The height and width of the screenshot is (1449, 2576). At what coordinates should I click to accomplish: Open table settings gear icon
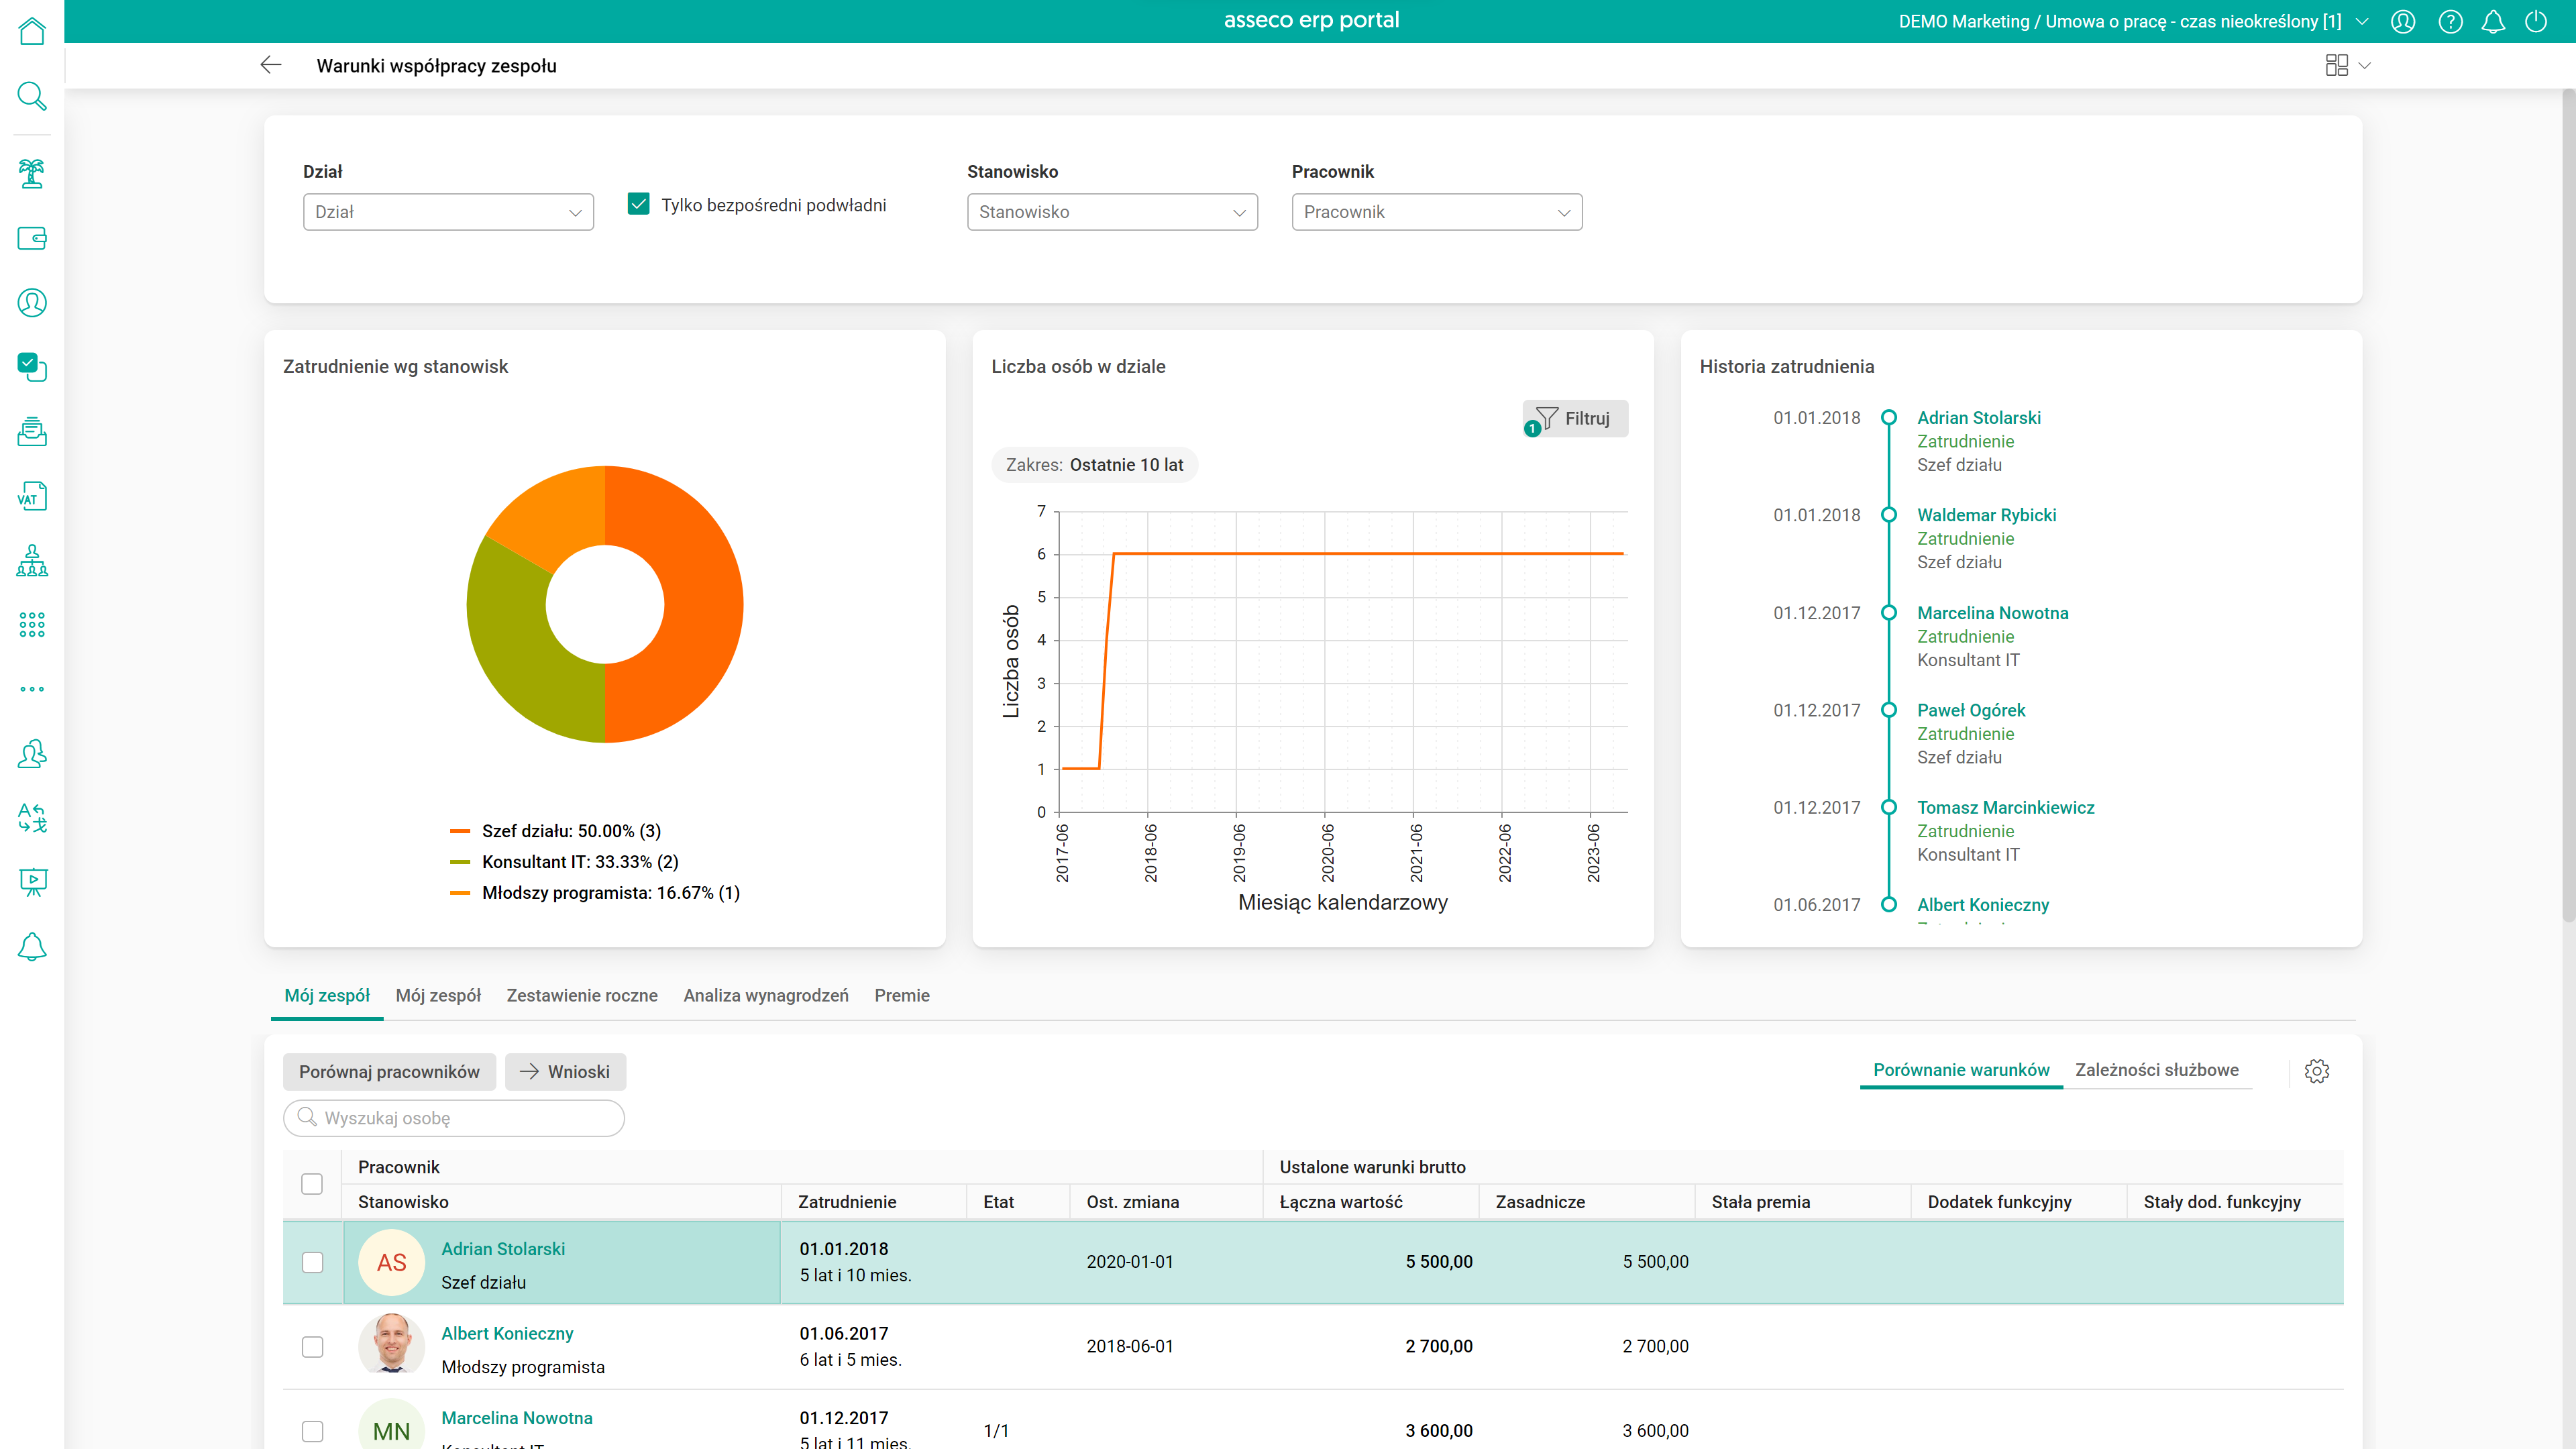click(x=2316, y=1071)
